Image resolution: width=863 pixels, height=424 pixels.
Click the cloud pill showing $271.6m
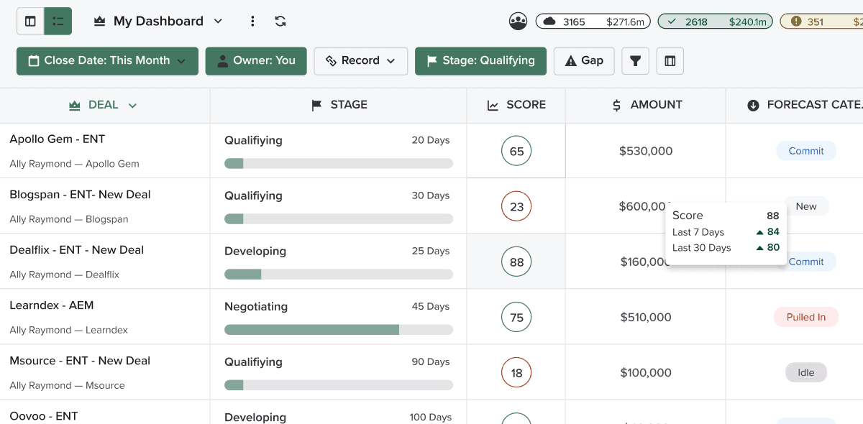point(593,21)
